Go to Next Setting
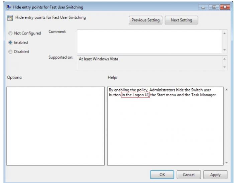This screenshot has width=234, height=183. point(181,20)
